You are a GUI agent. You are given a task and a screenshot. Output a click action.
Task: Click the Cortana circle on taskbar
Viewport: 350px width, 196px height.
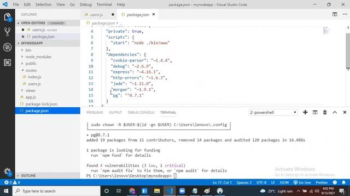107,191
